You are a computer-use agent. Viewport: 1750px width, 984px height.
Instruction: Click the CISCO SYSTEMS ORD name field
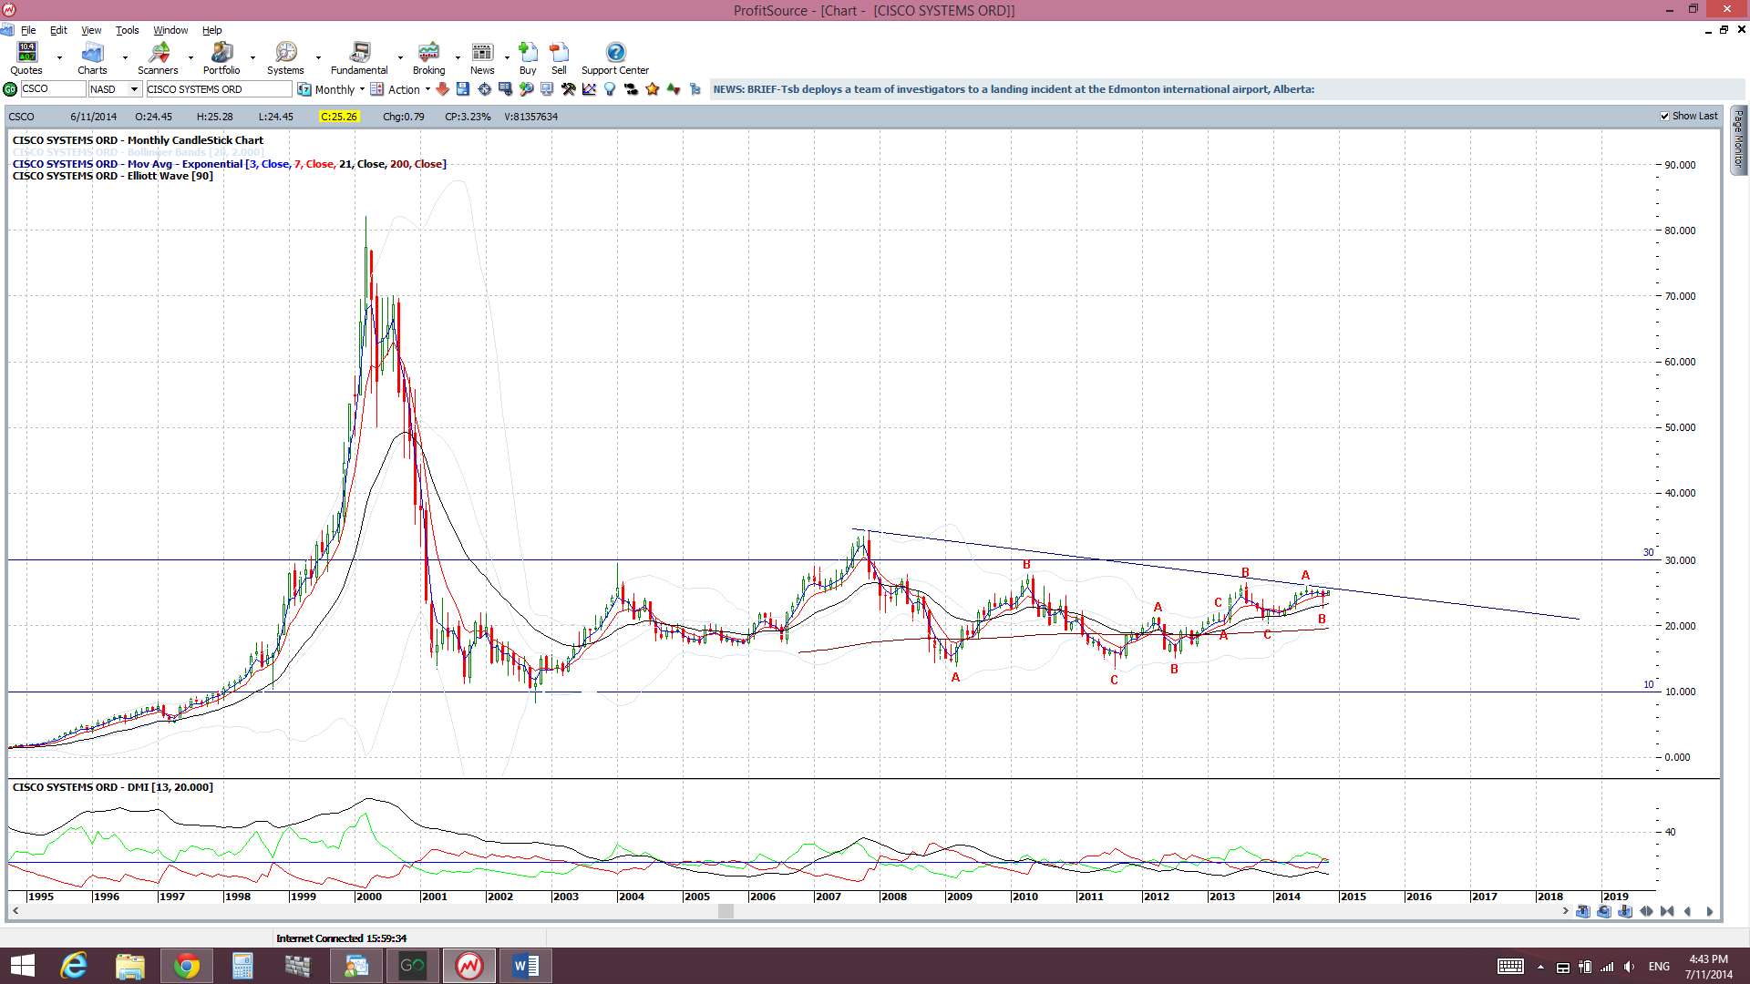[219, 89]
